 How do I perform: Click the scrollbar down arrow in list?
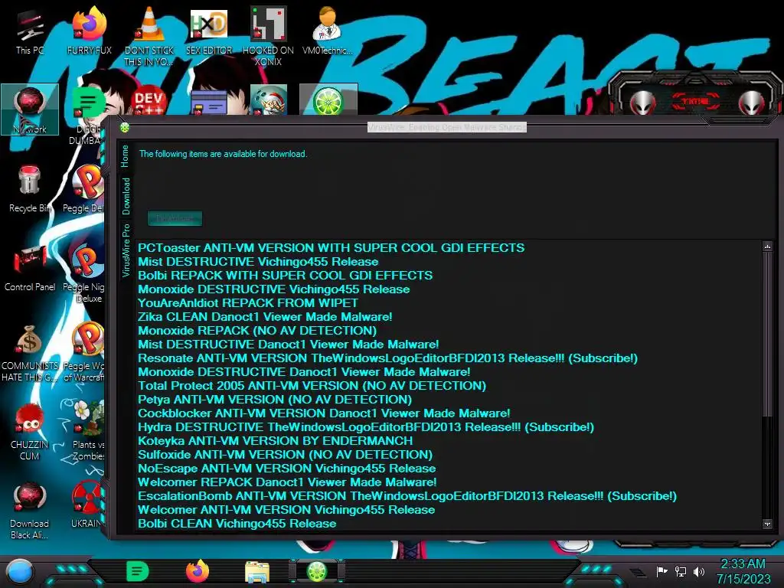pos(767,524)
